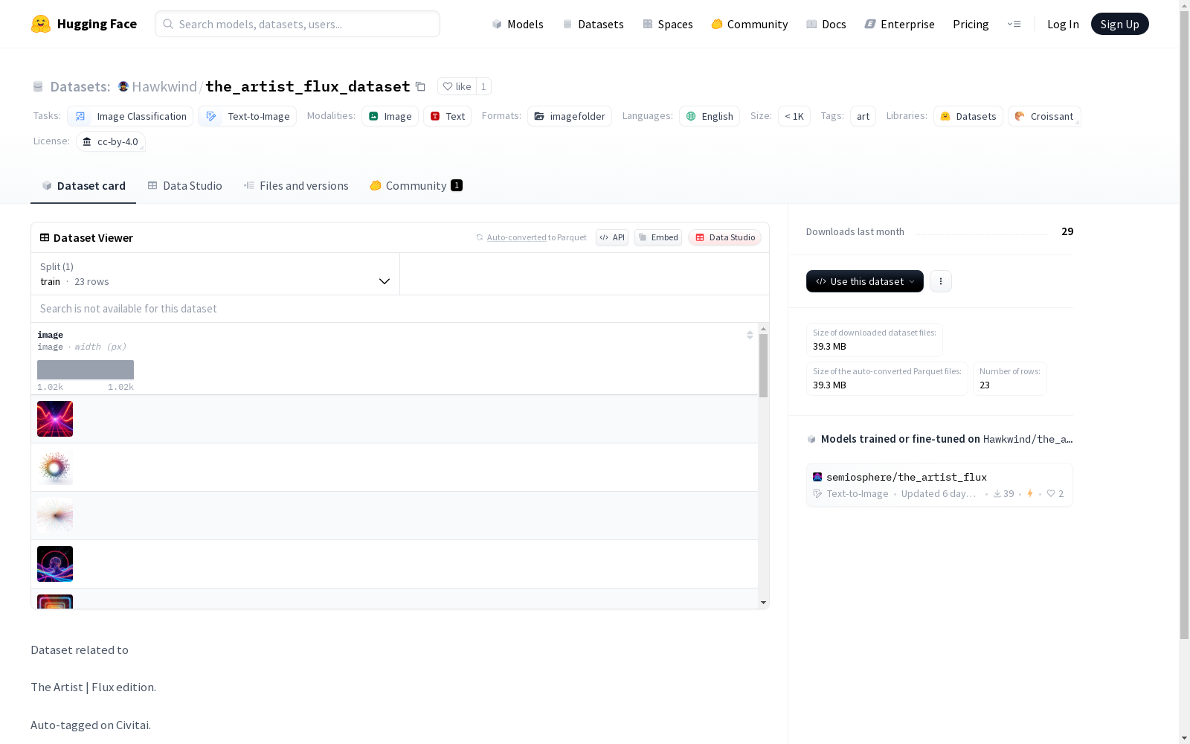Click the dataset viewer vertical scrollbar
1190x744 pixels.
tap(763, 365)
